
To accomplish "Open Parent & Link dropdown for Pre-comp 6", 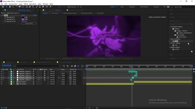I will coord(77,84).
